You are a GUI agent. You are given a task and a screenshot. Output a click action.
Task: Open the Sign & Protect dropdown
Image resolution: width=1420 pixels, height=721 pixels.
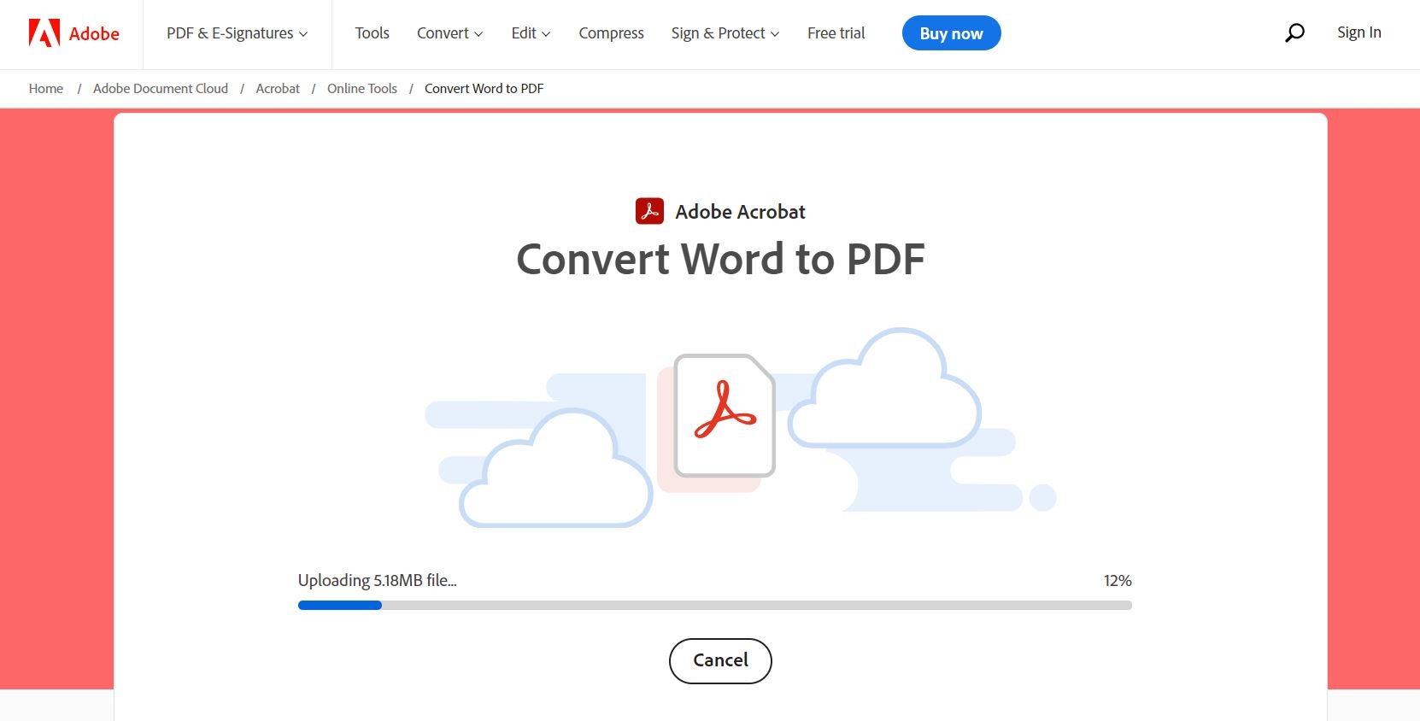pyautogui.click(x=725, y=33)
